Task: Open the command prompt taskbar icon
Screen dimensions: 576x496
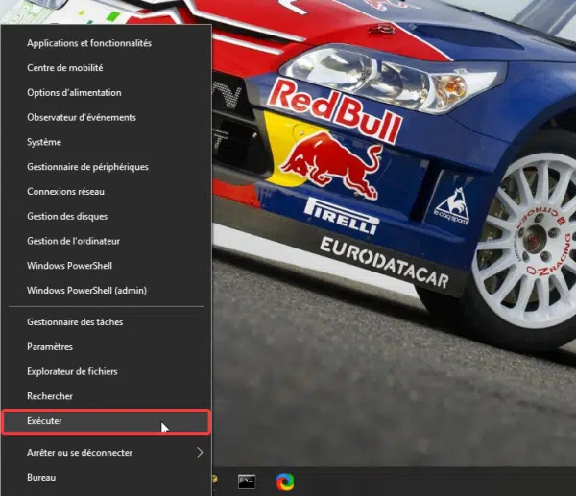Action: [247, 482]
